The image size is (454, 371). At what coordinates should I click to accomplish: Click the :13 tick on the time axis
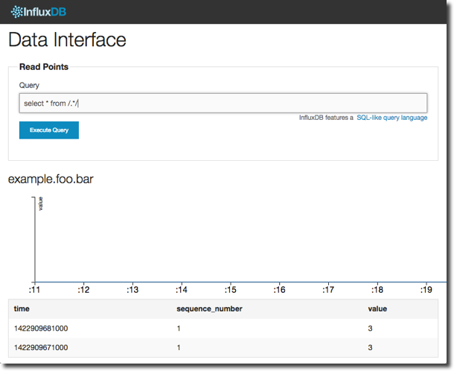132,290
